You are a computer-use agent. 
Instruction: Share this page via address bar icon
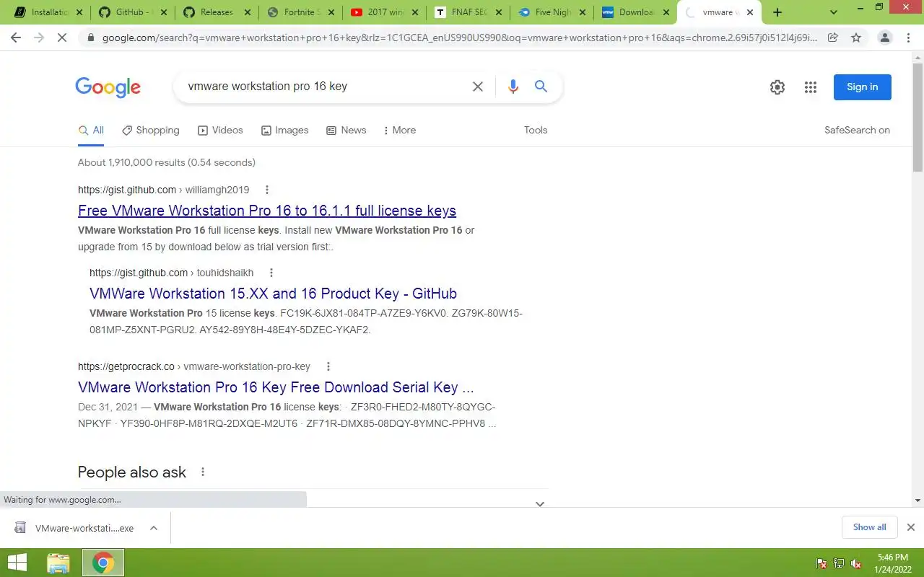(833, 38)
